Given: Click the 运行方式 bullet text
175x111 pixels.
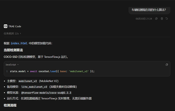Looking at the screenshot, I should pos(49,98).
